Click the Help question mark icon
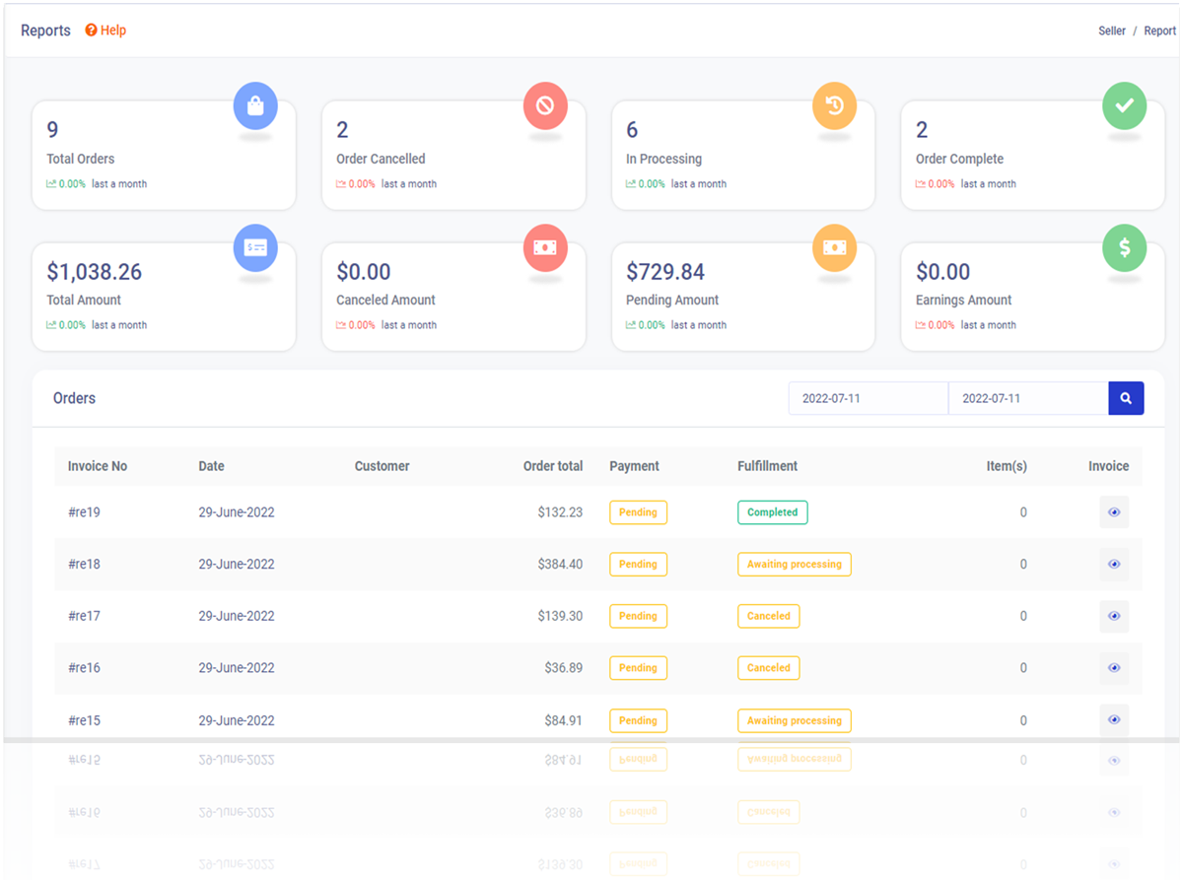Screen dimensions: 1183x880 point(91,31)
